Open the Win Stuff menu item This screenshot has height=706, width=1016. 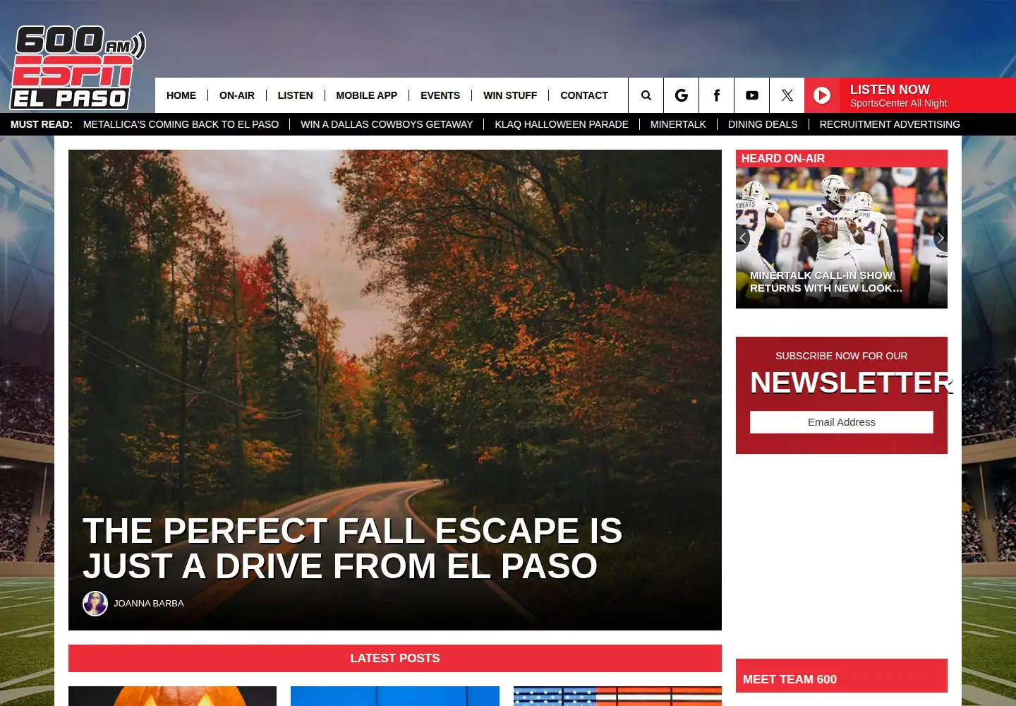coord(510,95)
